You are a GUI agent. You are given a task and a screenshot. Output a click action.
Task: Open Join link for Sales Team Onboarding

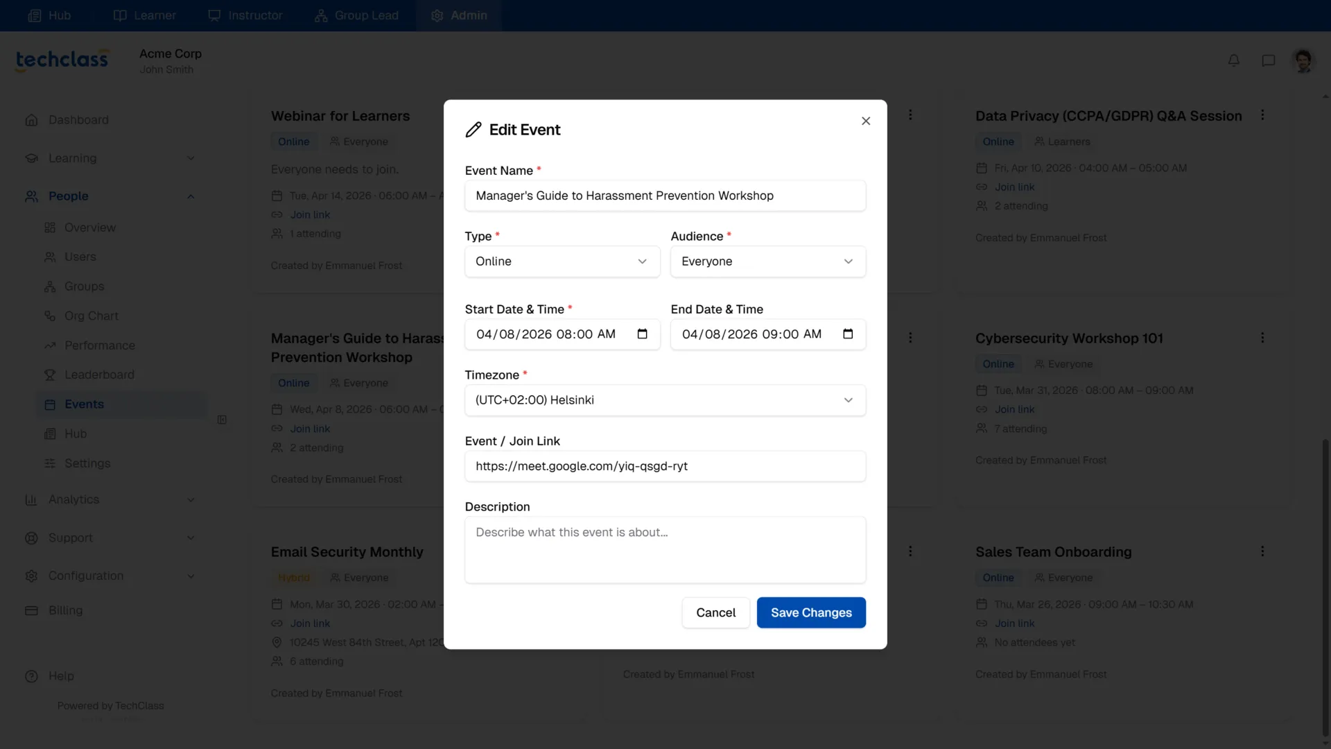click(x=1014, y=623)
